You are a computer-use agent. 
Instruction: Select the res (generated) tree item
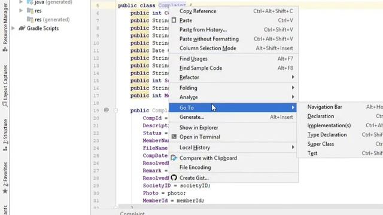pos(52,20)
